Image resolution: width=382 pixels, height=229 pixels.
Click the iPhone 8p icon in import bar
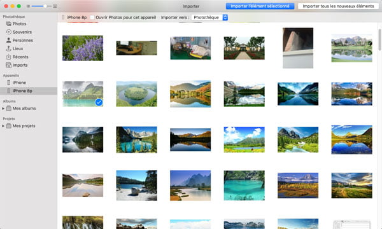(x=63, y=17)
